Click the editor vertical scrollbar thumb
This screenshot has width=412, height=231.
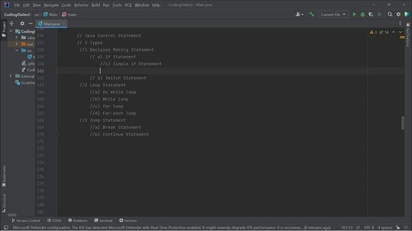[x=402, y=123]
